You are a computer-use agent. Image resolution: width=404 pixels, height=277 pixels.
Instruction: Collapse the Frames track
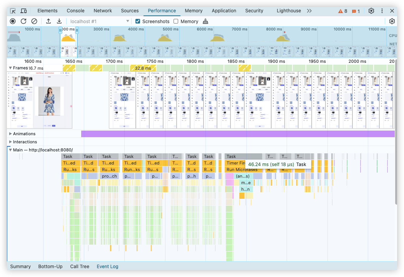(10, 68)
